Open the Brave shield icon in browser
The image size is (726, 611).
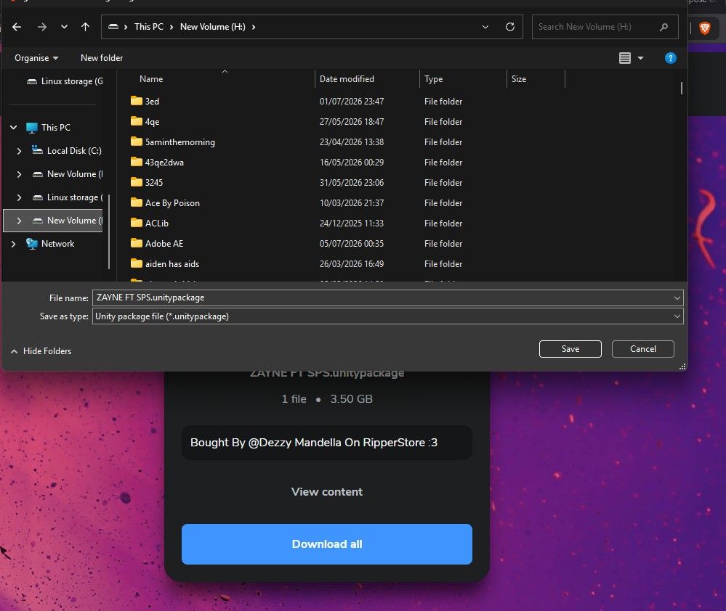click(705, 28)
